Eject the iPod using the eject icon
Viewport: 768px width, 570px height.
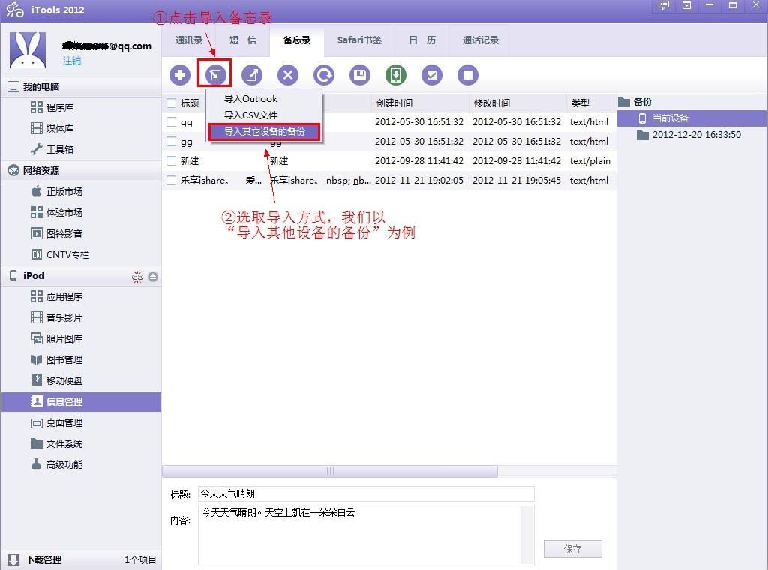(x=153, y=277)
